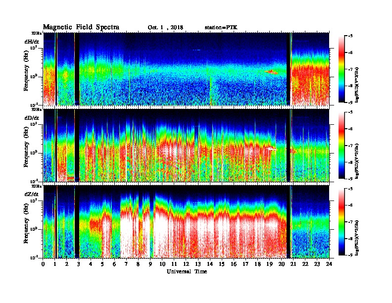Click hour tick label 16 on time axis
This screenshot has width=392, height=303.
point(234,264)
